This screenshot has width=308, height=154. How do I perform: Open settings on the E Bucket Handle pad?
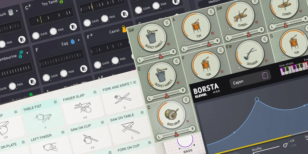point(176,61)
